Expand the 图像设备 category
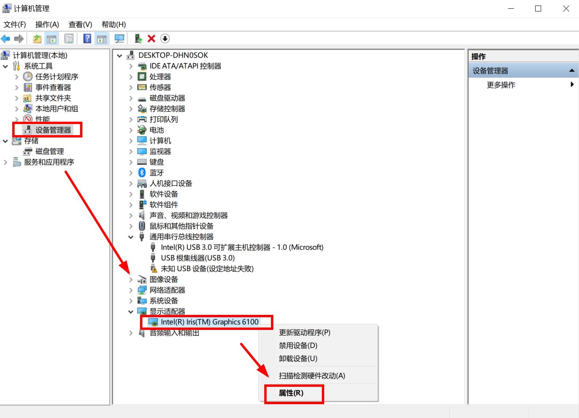 pyautogui.click(x=131, y=279)
